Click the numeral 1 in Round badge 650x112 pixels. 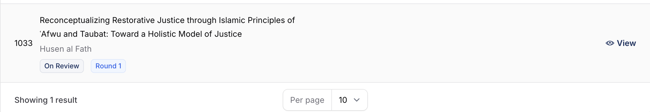point(120,66)
